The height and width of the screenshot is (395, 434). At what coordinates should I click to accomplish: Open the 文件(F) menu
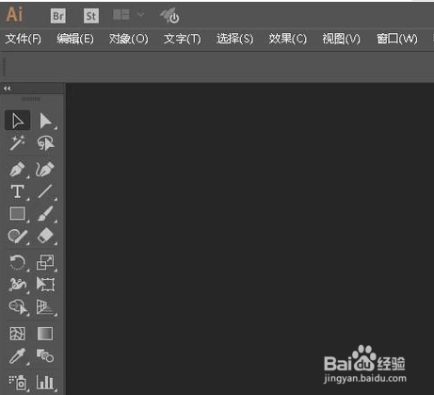24,39
